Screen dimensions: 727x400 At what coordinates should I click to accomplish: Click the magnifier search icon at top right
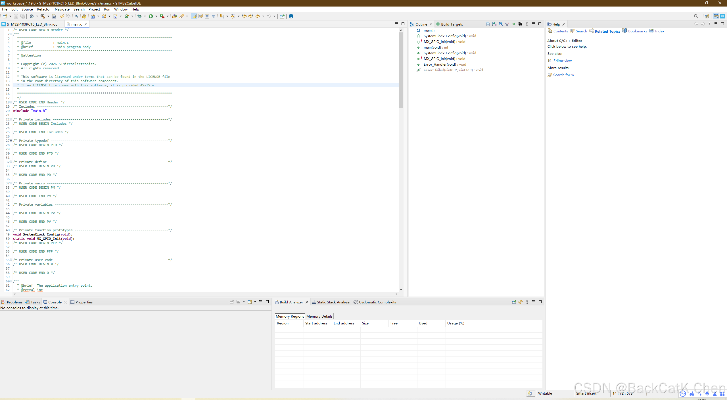pyautogui.click(x=696, y=16)
